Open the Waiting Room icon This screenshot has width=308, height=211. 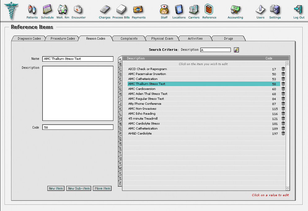pos(63,9)
